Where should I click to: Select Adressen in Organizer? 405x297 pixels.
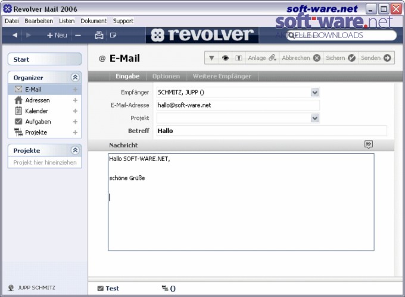point(45,100)
